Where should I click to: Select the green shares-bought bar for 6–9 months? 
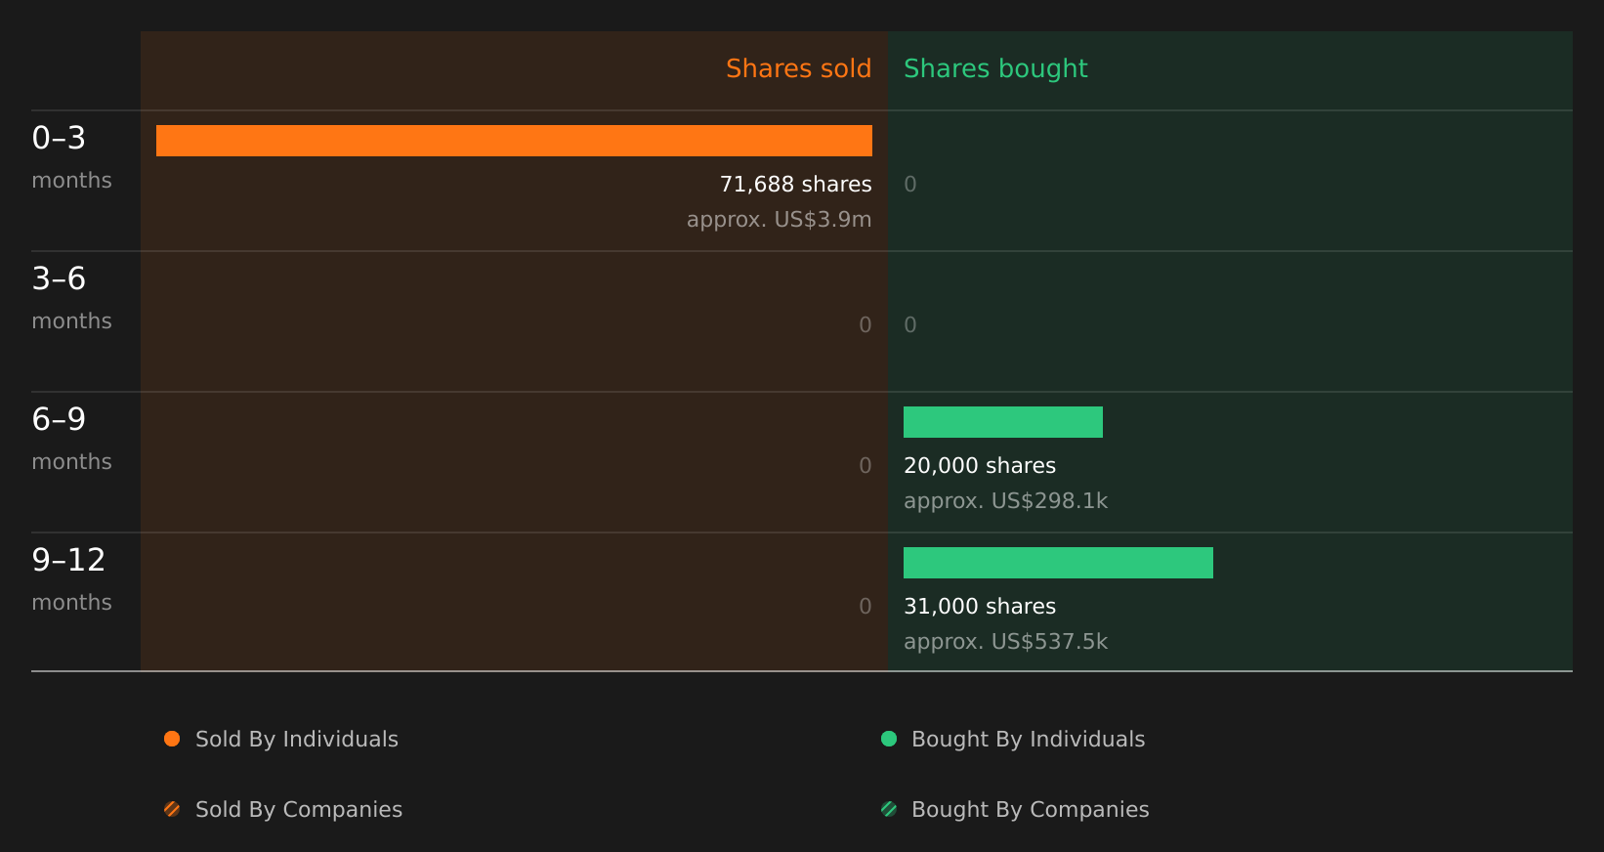1003,422
